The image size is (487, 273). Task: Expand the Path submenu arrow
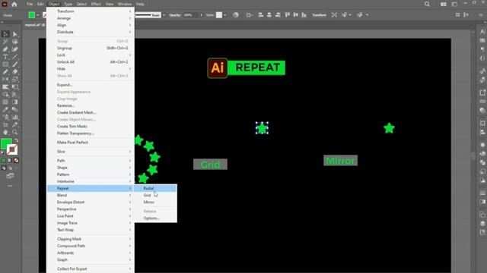(130, 160)
